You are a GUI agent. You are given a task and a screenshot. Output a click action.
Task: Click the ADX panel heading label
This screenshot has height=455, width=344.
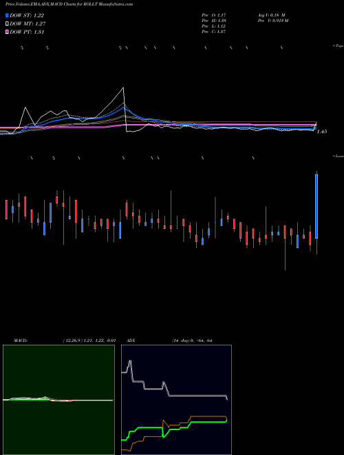[131, 341]
